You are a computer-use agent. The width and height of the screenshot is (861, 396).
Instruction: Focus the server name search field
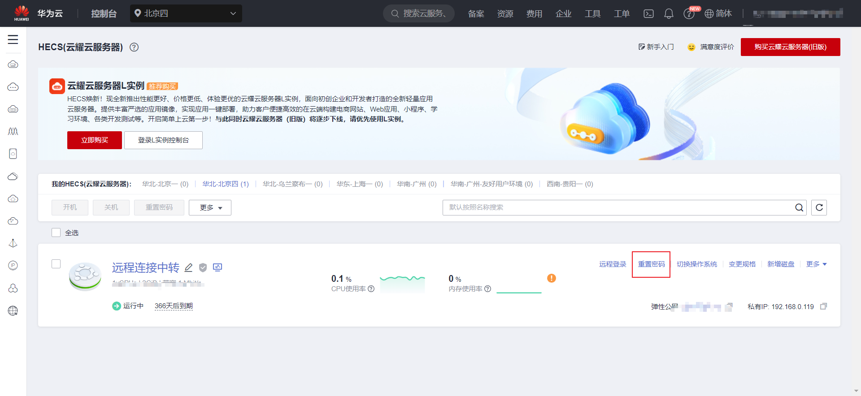pyautogui.click(x=619, y=207)
